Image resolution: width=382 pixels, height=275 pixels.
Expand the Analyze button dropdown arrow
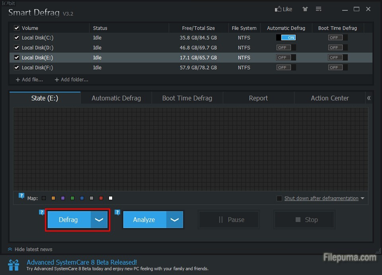point(175,220)
